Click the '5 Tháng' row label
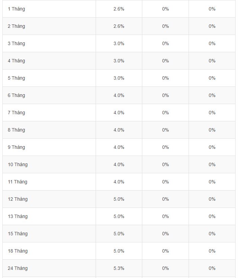The image size is (242, 278). [x=16, y=78]
